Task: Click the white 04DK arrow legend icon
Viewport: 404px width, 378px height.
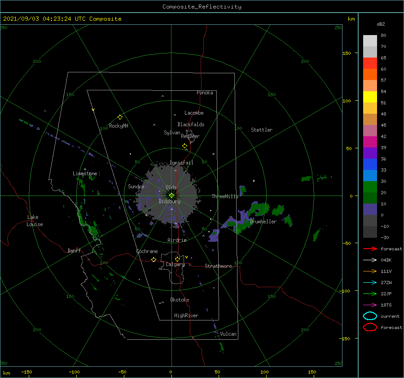Action: 370,260
